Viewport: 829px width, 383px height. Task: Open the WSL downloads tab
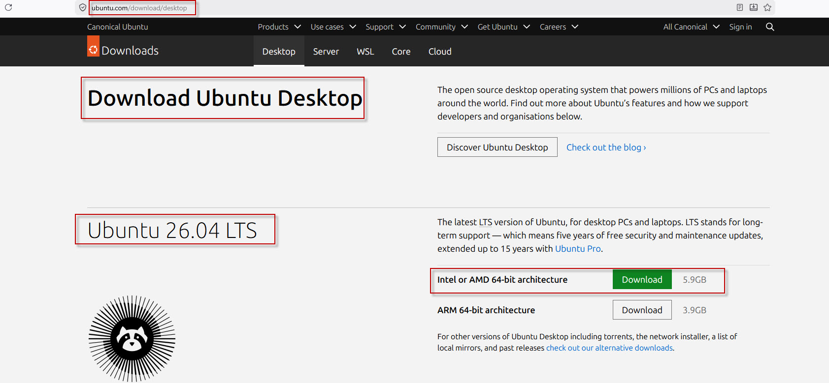365,51
